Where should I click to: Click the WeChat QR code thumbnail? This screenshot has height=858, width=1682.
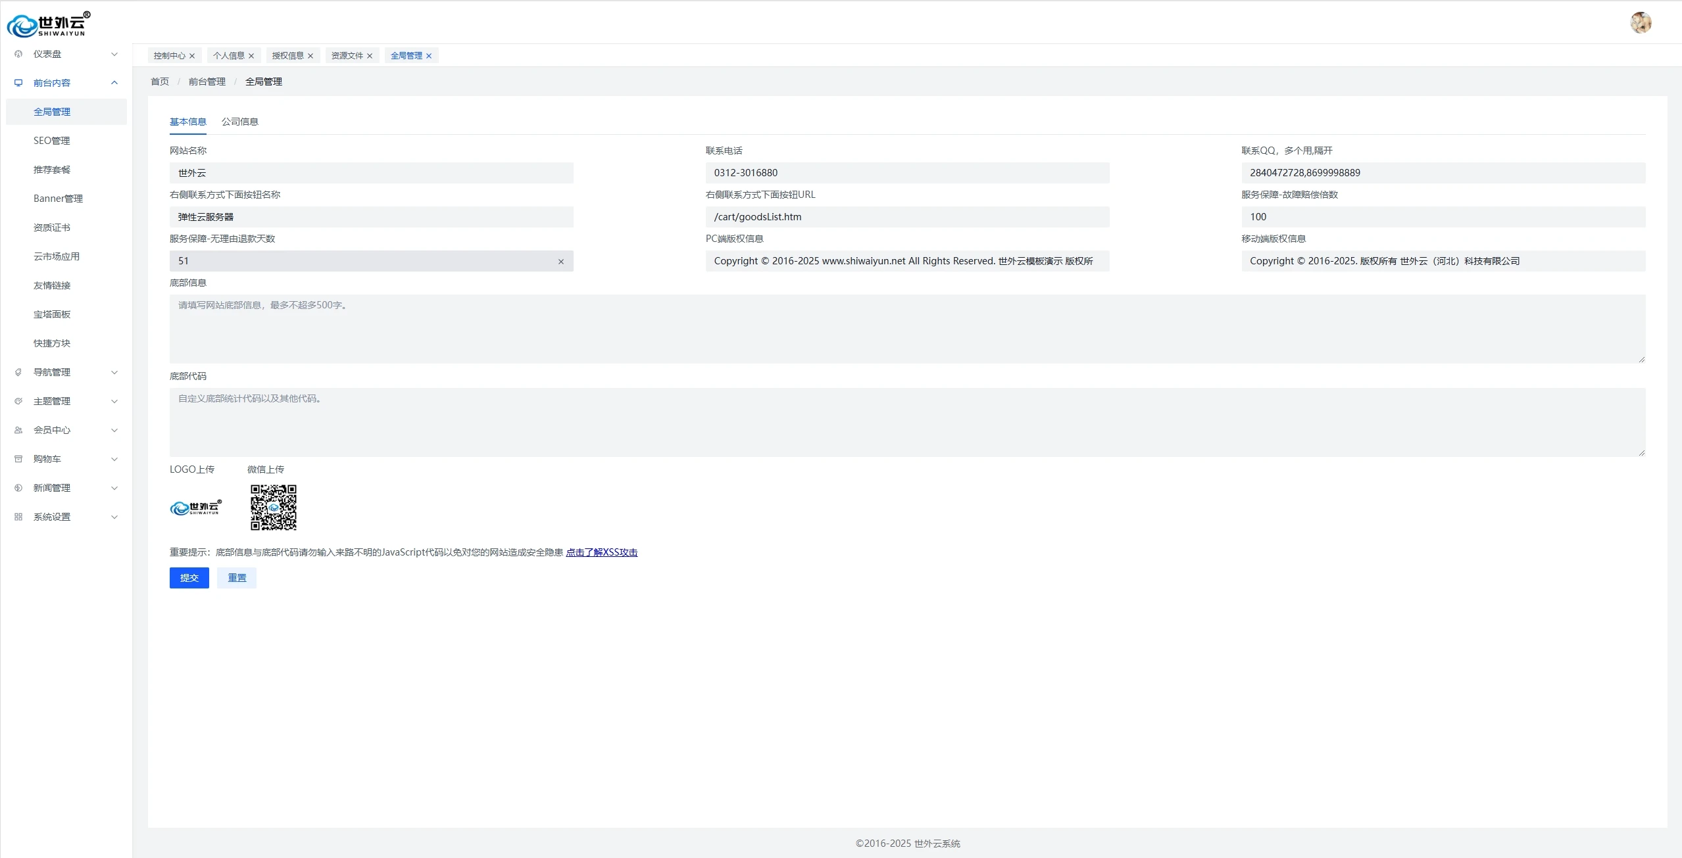click(x=274, y=508)
